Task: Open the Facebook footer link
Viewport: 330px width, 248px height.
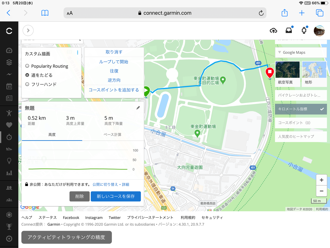Action: pos(71,217)
